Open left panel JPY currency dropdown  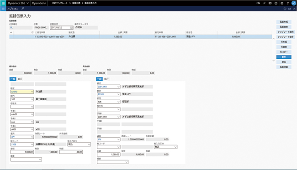coord(32,137)
